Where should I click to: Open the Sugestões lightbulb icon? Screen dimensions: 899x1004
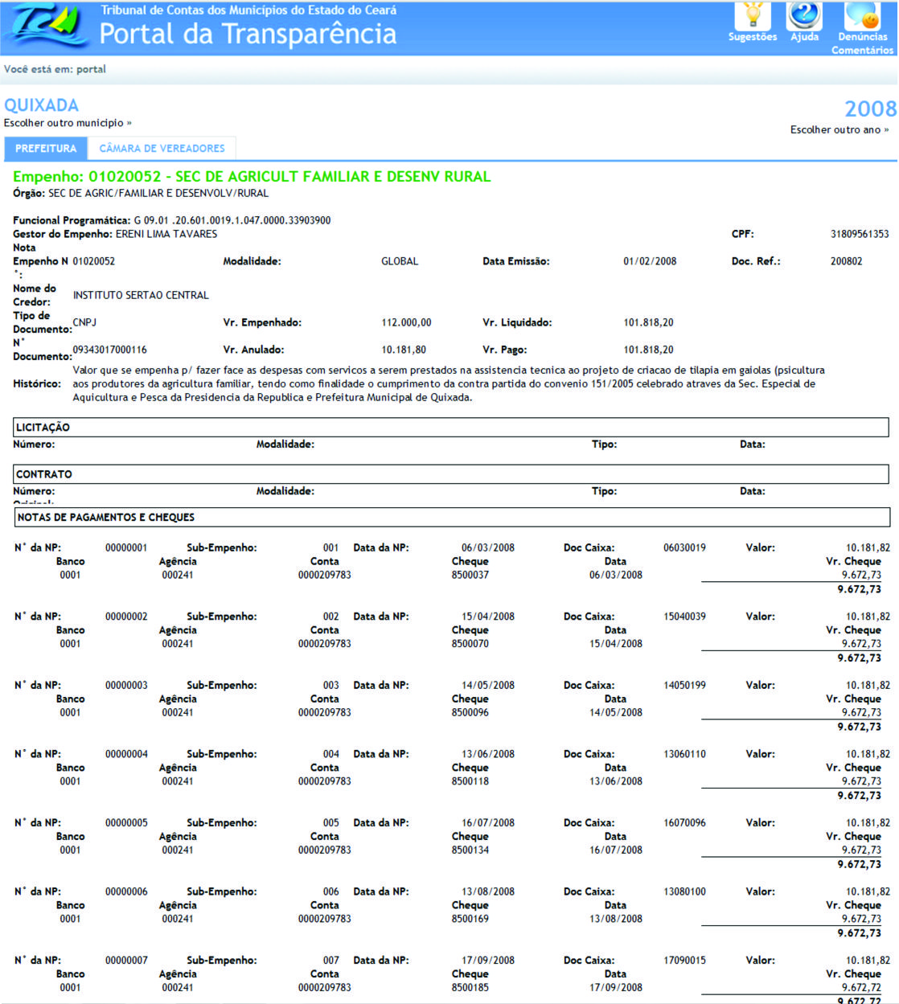753,16
